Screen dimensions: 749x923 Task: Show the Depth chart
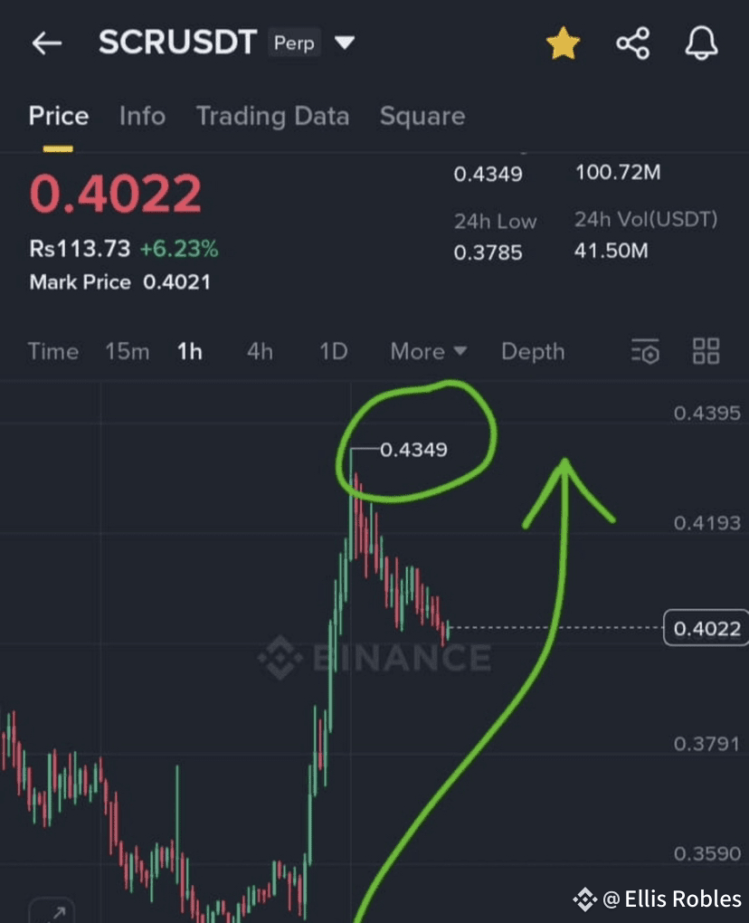(x=533, y=351)
